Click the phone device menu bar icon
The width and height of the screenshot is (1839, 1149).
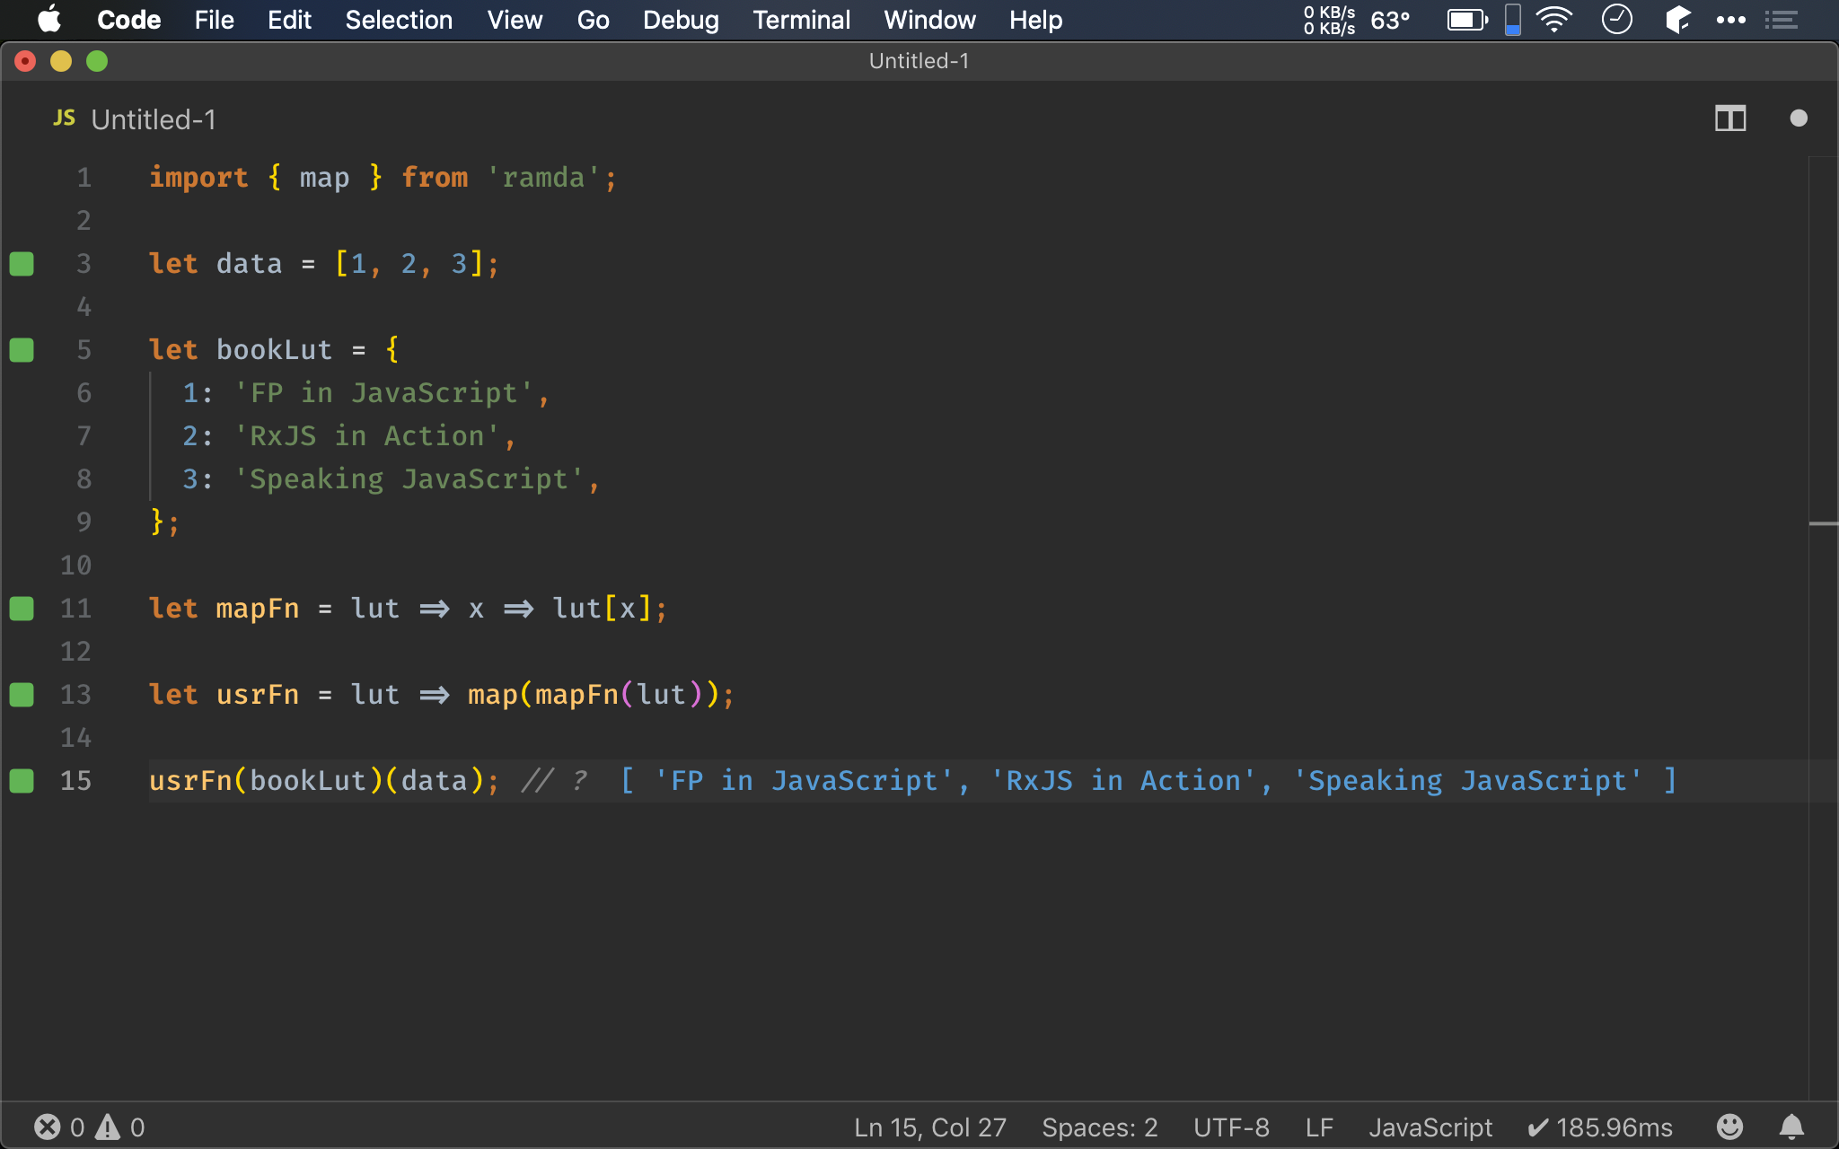pos(1513,20)
